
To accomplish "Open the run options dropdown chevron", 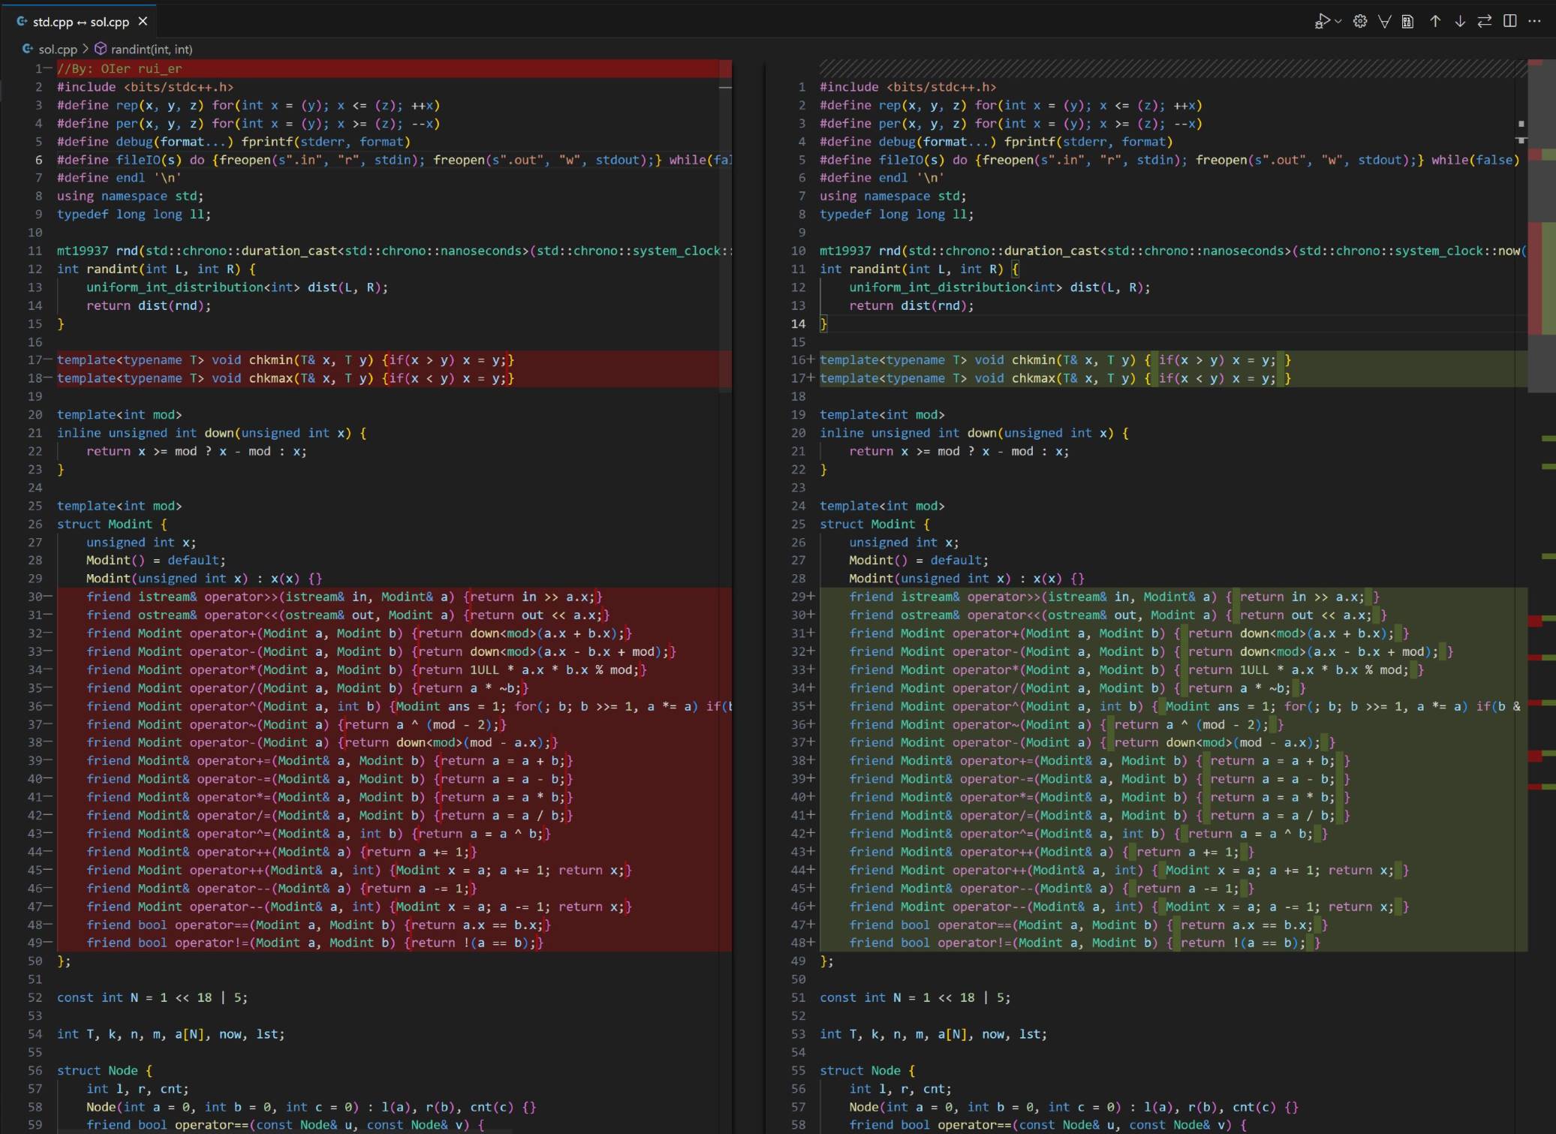I will click(1338, 22).
